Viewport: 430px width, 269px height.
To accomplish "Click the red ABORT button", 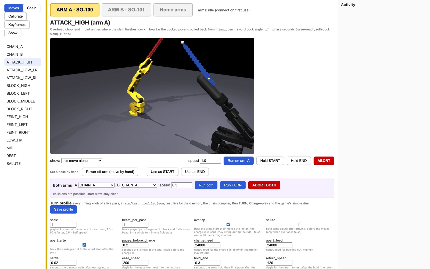I will coord(324,161).
